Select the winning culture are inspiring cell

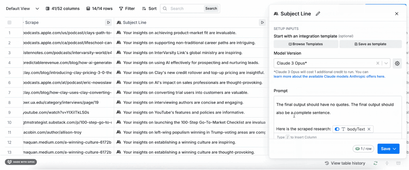pyautogui.click(x=191, y=142)
